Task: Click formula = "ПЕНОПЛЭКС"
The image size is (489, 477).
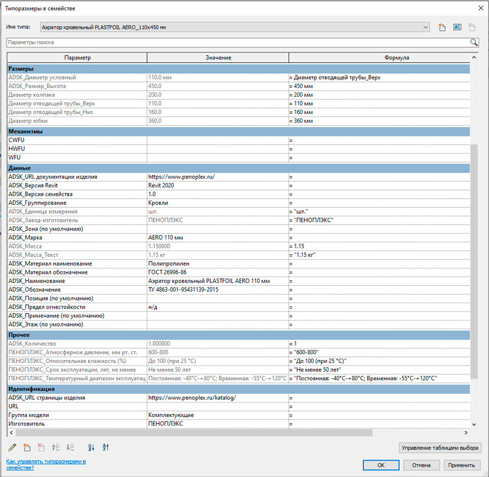Action: pyautogui.click(x=379, y=220)
